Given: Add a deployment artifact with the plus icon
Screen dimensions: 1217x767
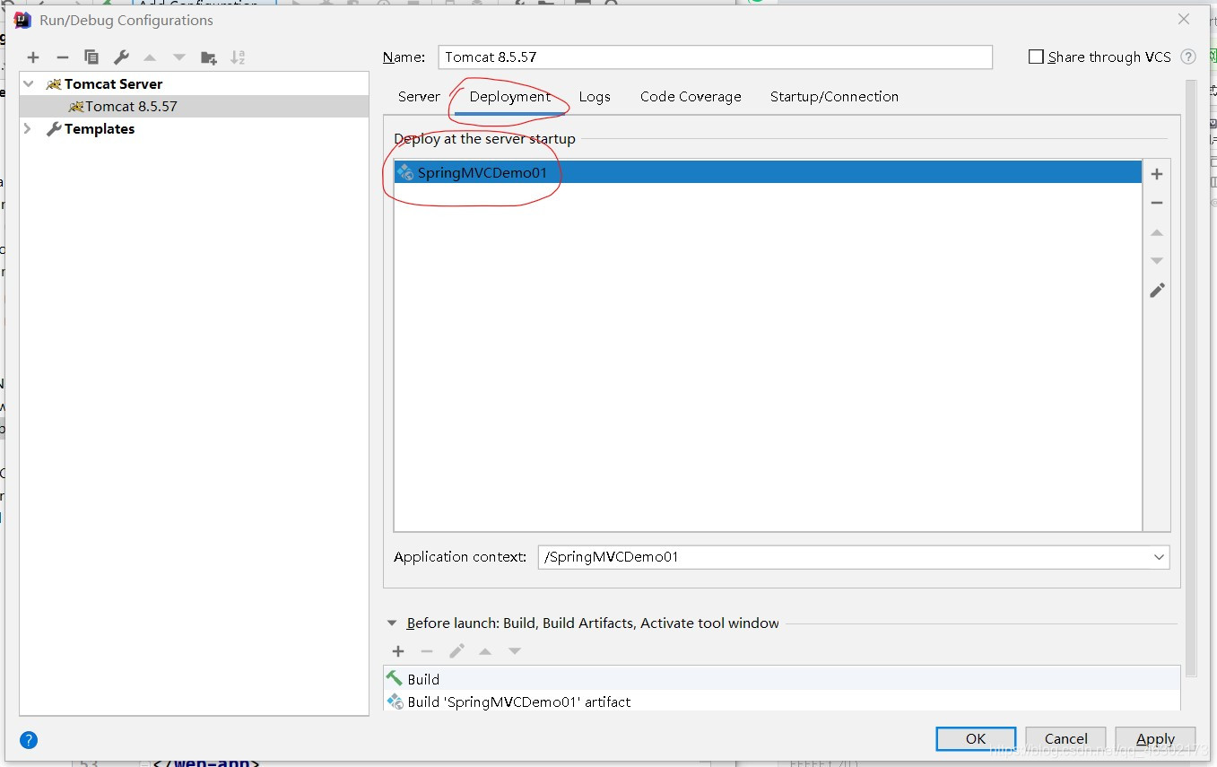Looking at the screenshot, I should (x=1157, y=174).
